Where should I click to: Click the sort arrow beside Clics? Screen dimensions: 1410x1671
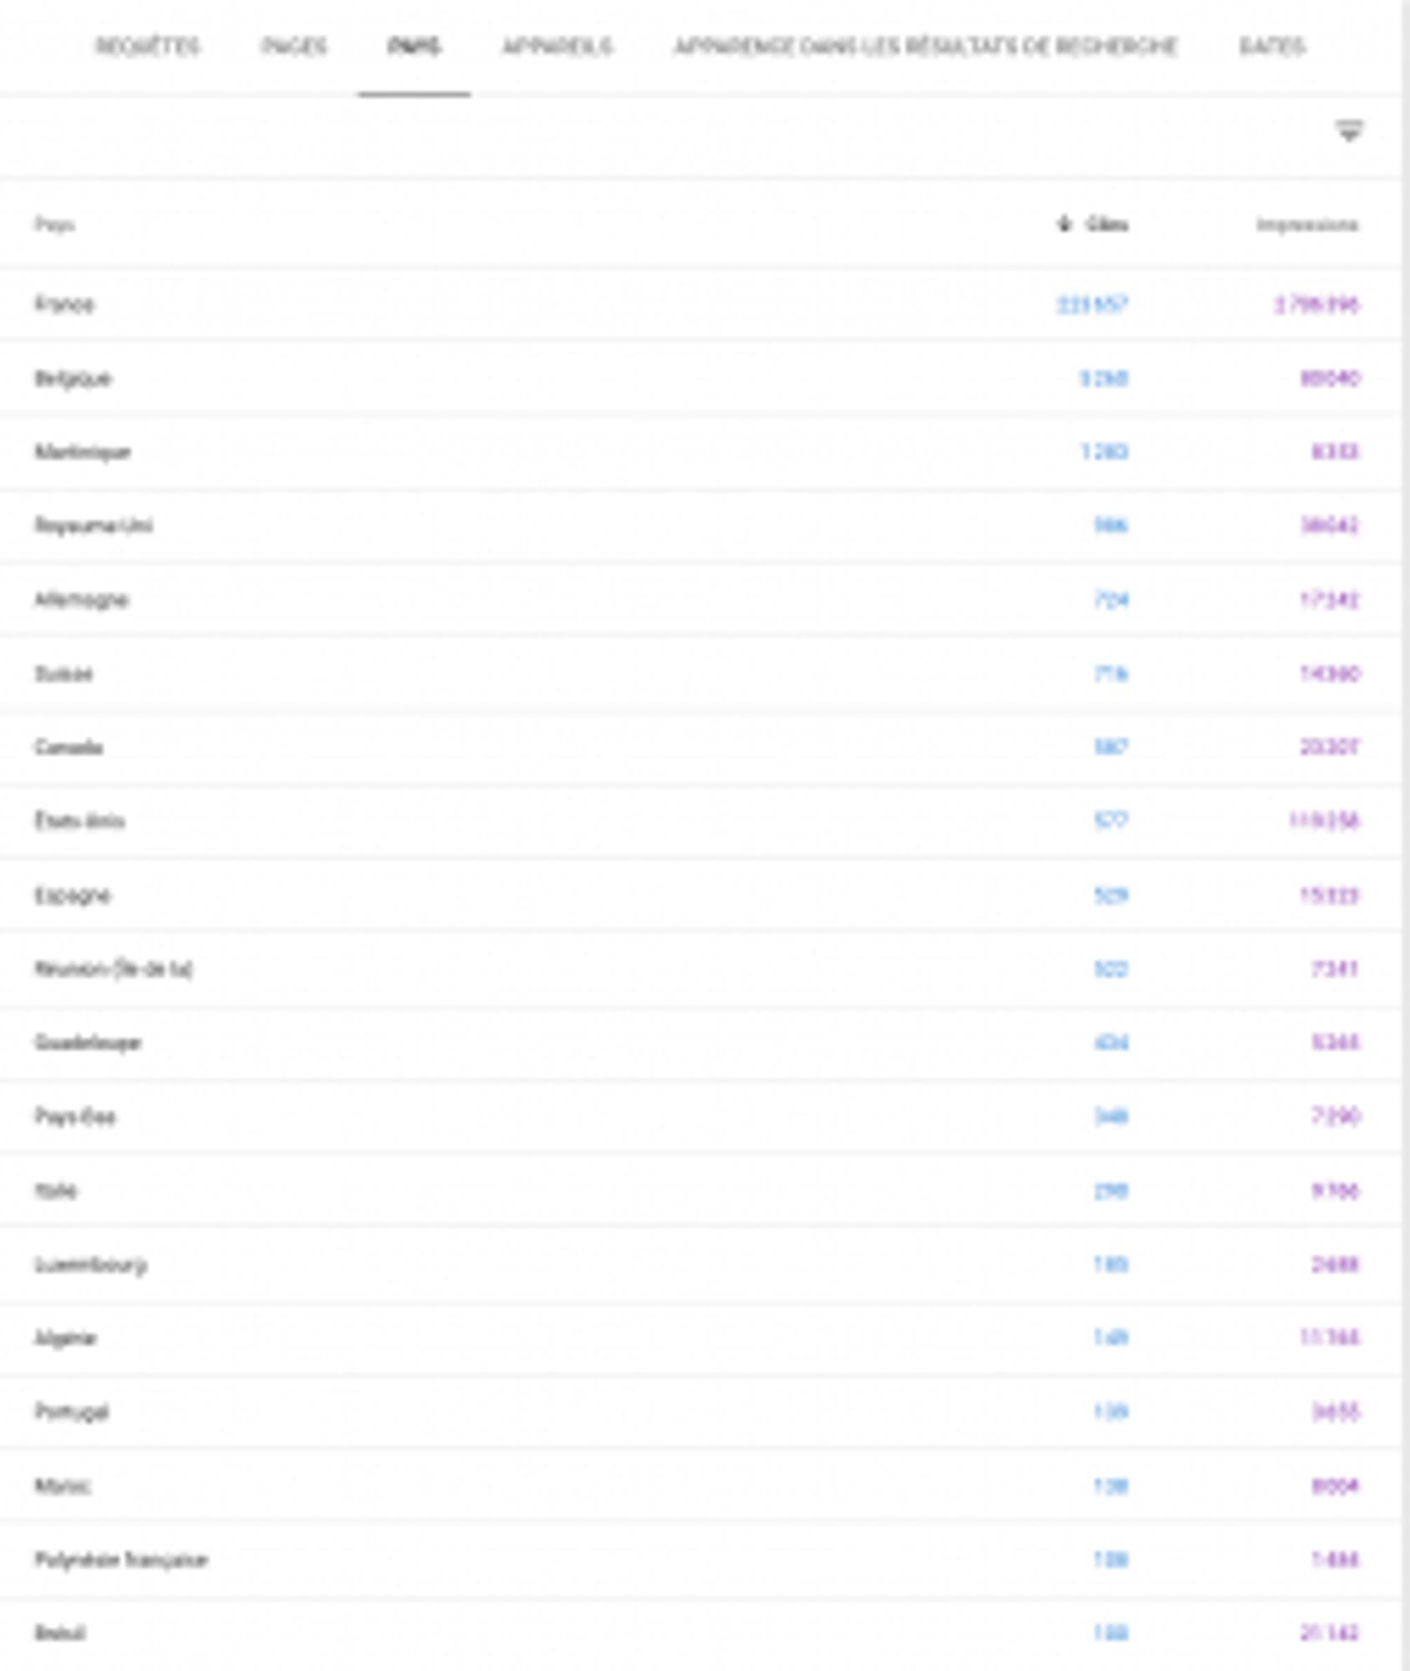(x=1064, y=224)
